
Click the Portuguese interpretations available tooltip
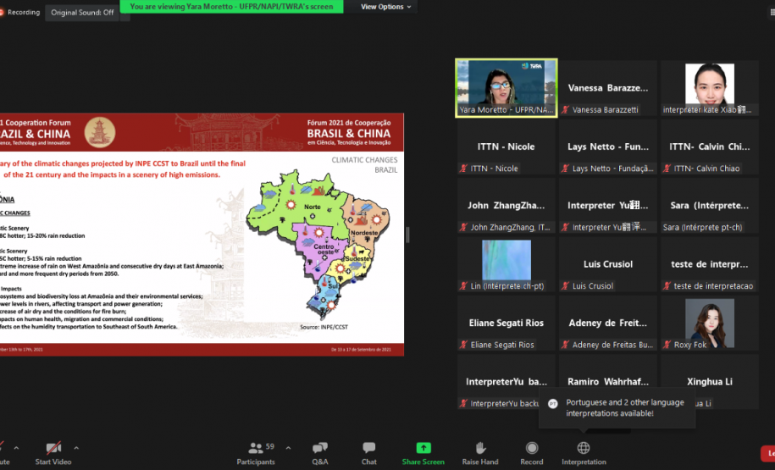[x=616, y=408]
